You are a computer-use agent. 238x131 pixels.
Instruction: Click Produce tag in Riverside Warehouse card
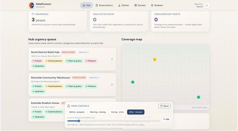pyautogui.click(x=91, y=86)
